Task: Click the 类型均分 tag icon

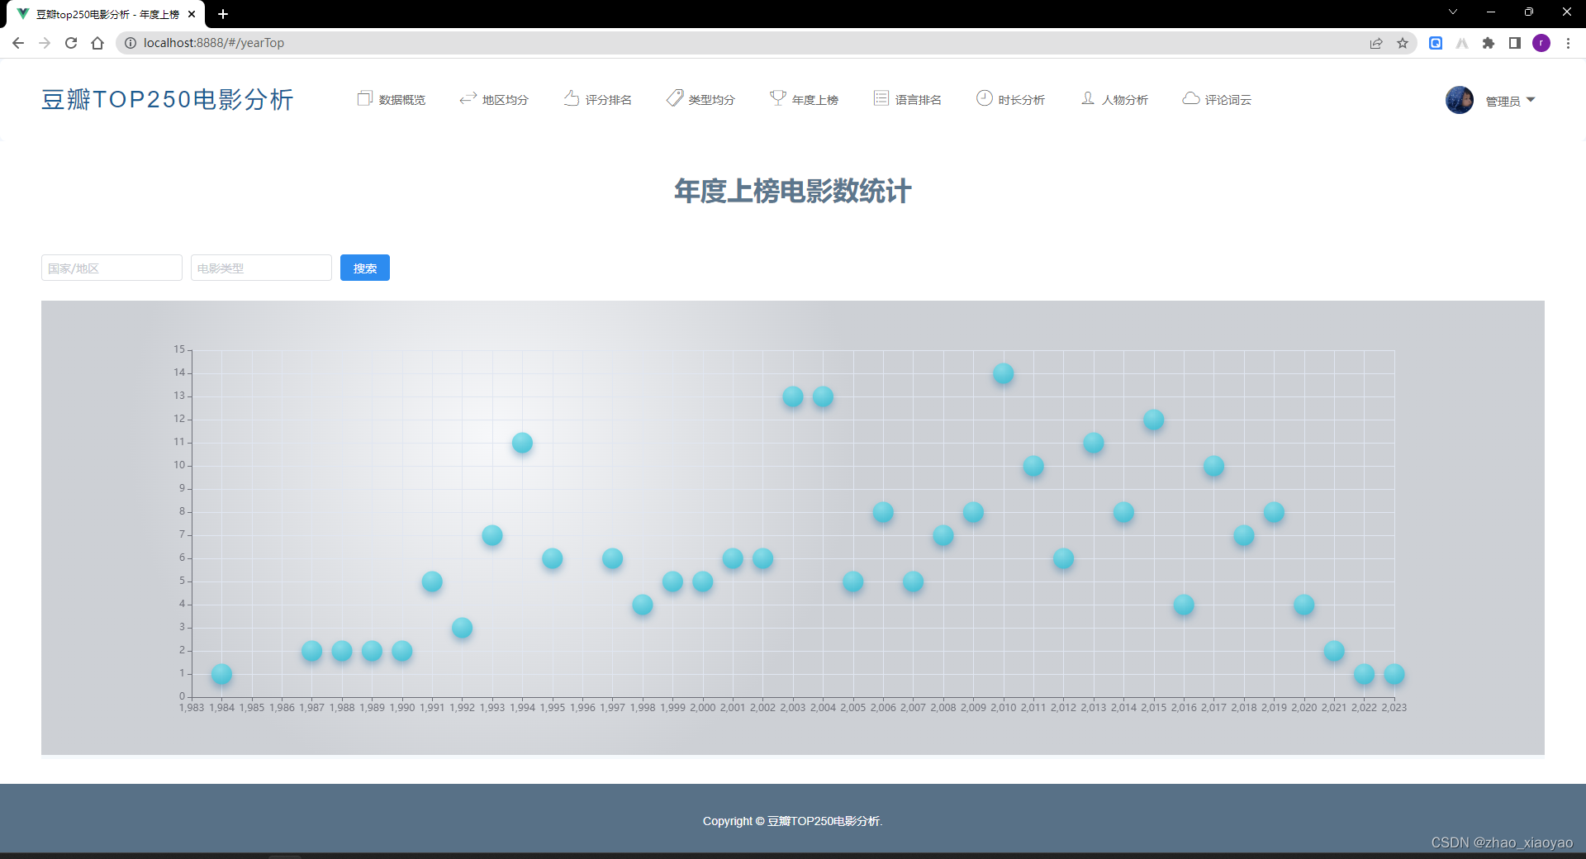Action: (x=675, y=97)
